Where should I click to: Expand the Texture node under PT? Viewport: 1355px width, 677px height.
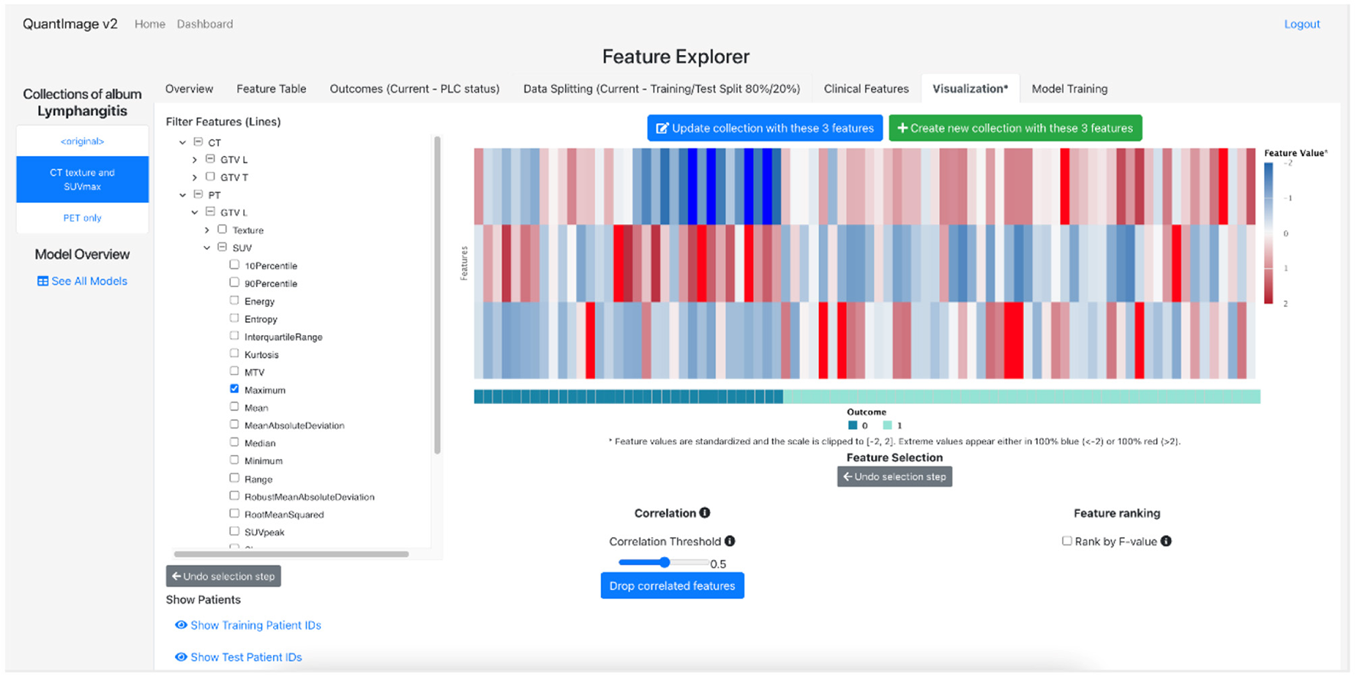tap(207, 229)
